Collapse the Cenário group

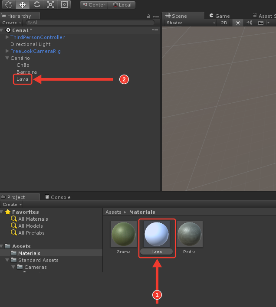click(7, 58)
